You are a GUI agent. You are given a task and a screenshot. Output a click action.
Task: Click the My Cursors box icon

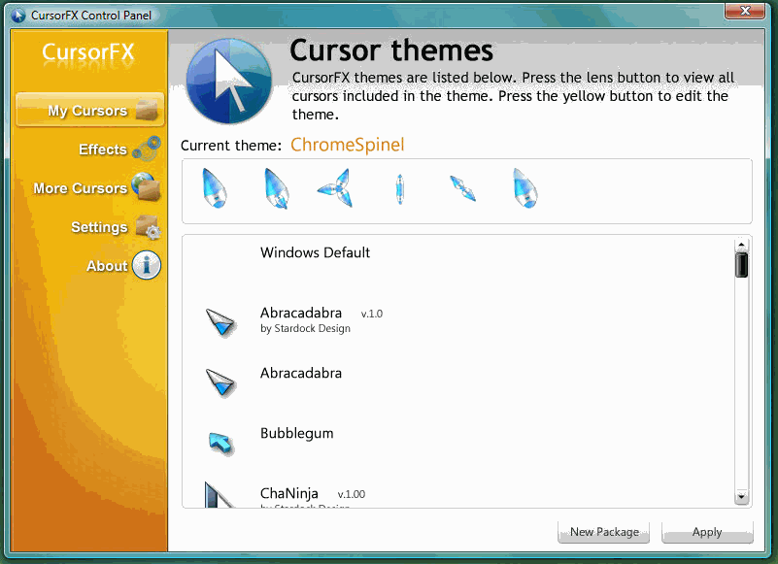147,110
